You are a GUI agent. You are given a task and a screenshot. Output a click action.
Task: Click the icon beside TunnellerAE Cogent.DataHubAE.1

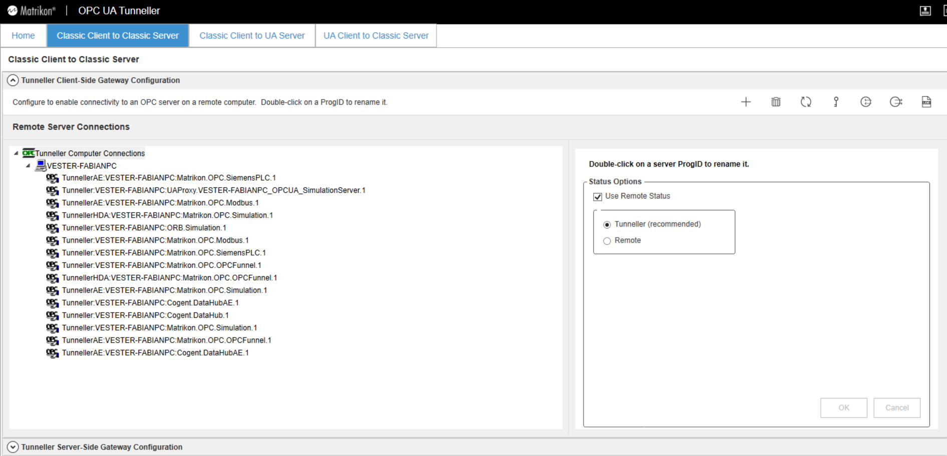tap(52, 353)
